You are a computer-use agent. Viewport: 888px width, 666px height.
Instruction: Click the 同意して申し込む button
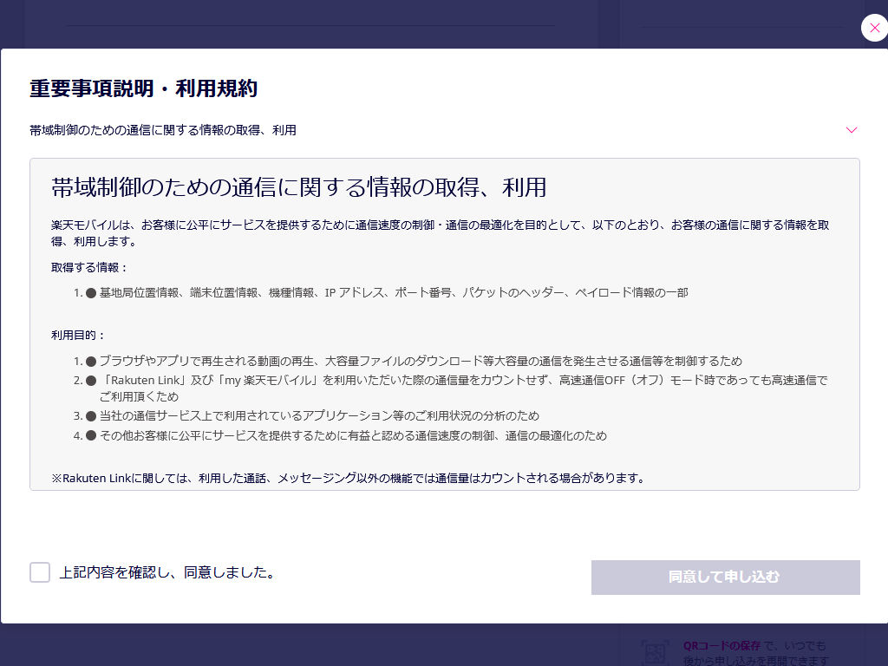[726, 577]
